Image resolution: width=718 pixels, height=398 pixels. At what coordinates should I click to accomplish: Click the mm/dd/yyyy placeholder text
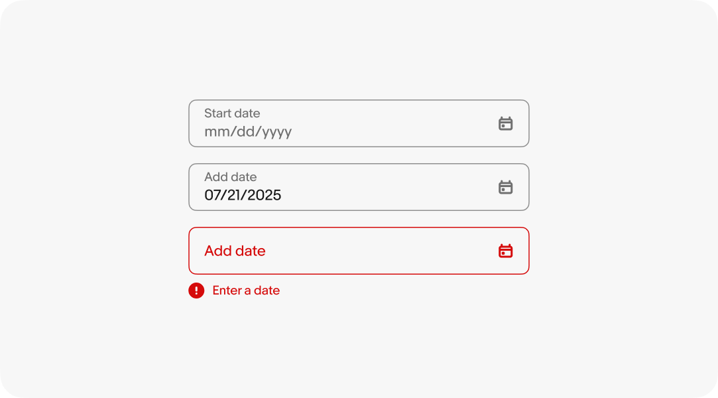[x=248, y=131]
